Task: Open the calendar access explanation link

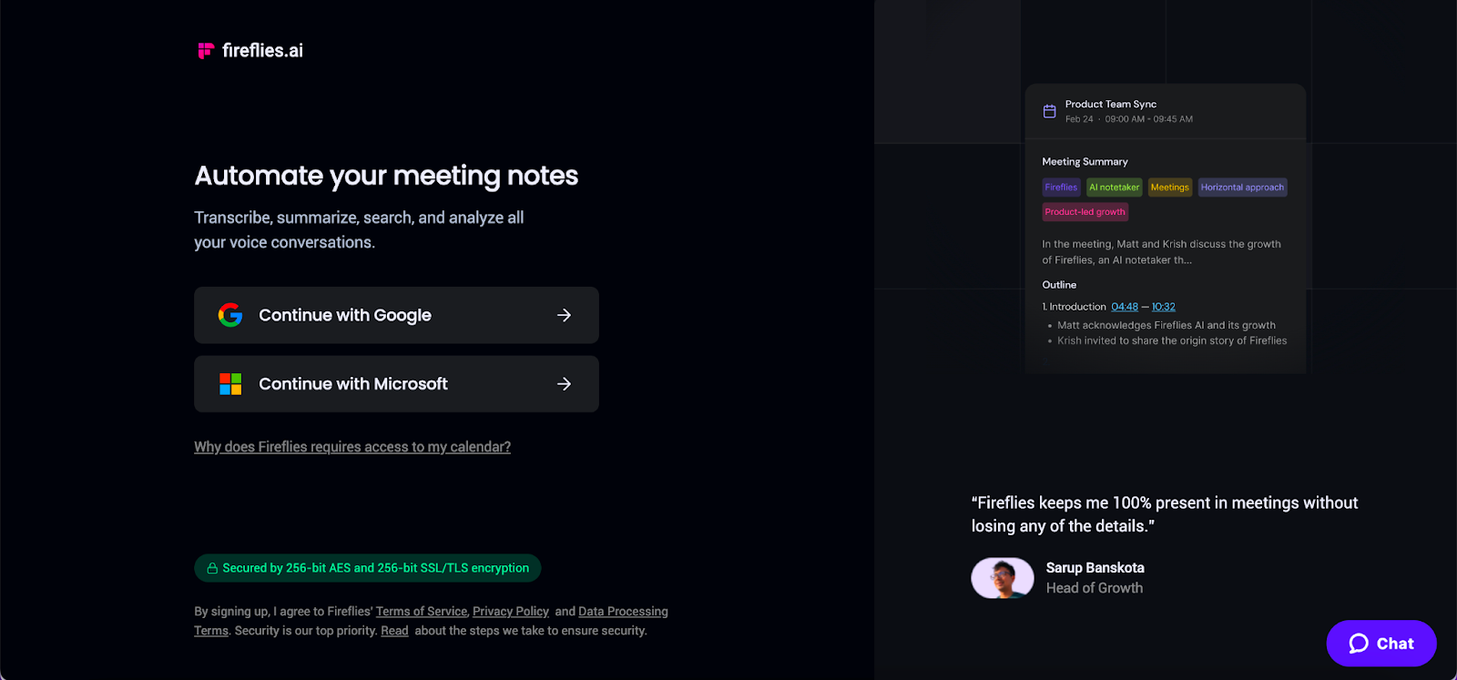Action: click(352, 446)
